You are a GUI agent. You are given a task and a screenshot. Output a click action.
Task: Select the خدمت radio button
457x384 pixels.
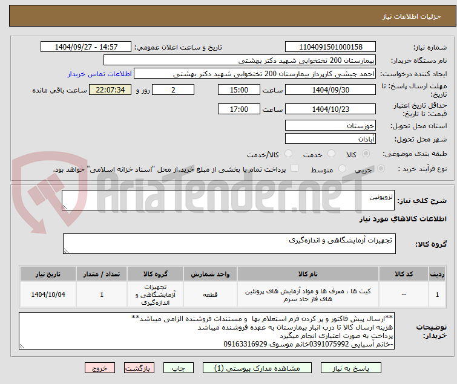(331, 154)
